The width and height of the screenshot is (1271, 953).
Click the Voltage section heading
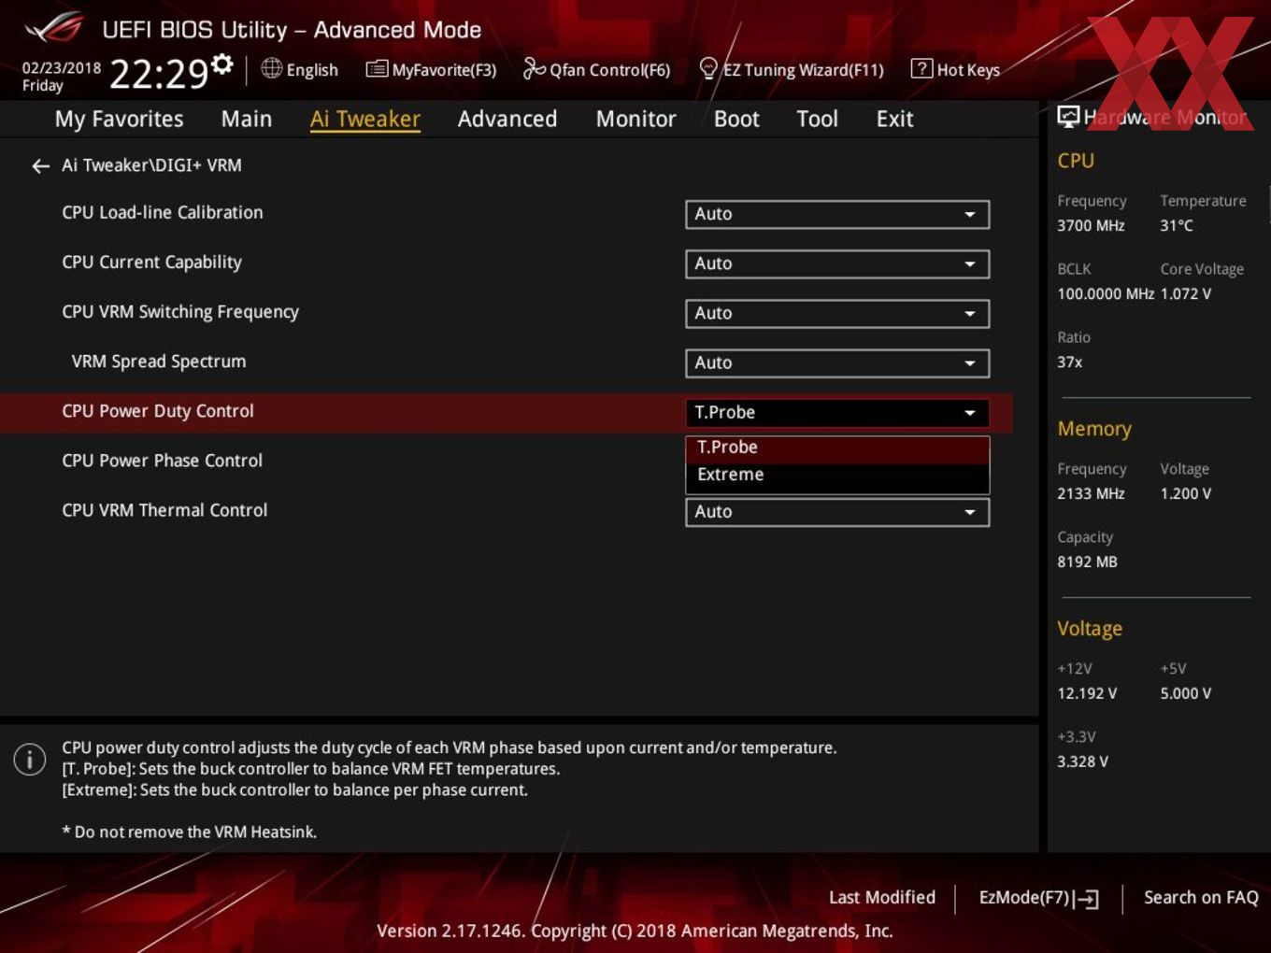pos(1090,629)
